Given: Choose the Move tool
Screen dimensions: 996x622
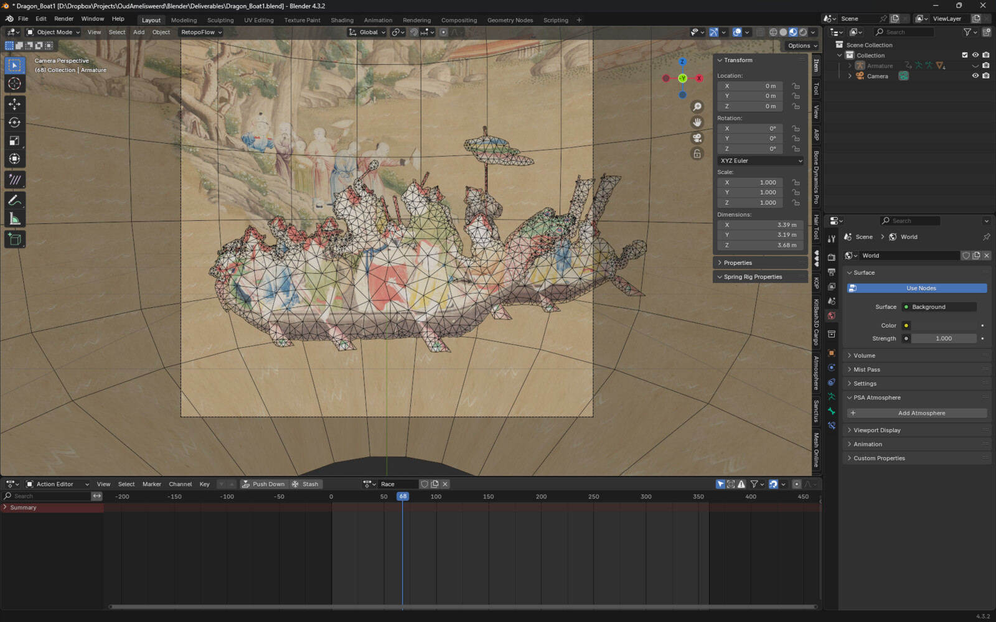Looking at the screenshot, I should click(15, 104).
